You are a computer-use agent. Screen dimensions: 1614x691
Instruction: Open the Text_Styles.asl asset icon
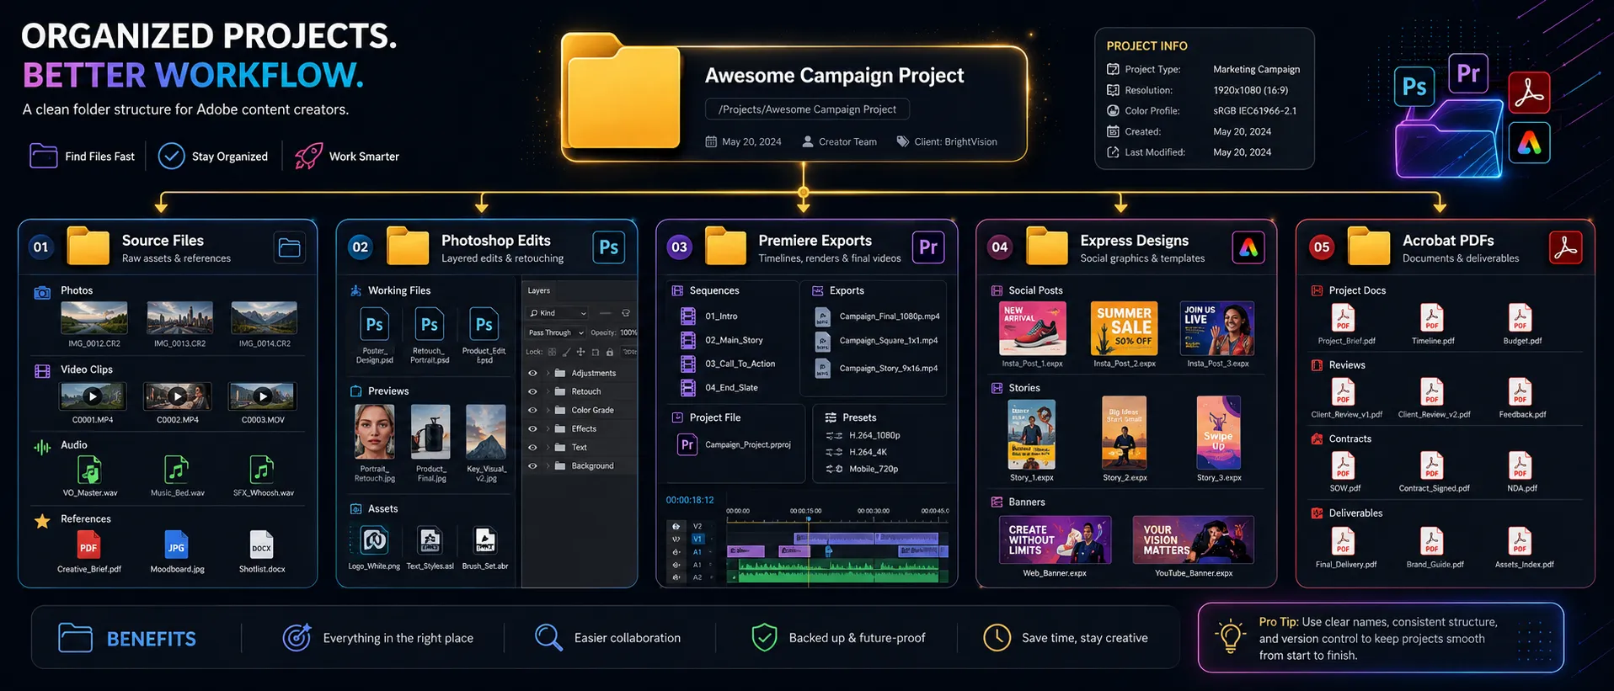point(430,540)
